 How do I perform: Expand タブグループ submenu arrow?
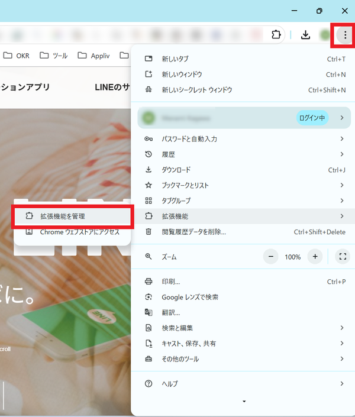coord(342,201)
